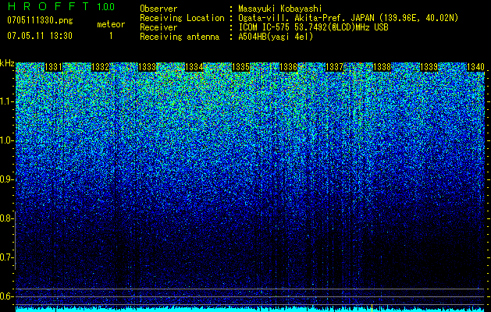Screen dimensions: 491x312
Task: Click the ICOM IC-575 receiver text
Action: pos(313,27)
